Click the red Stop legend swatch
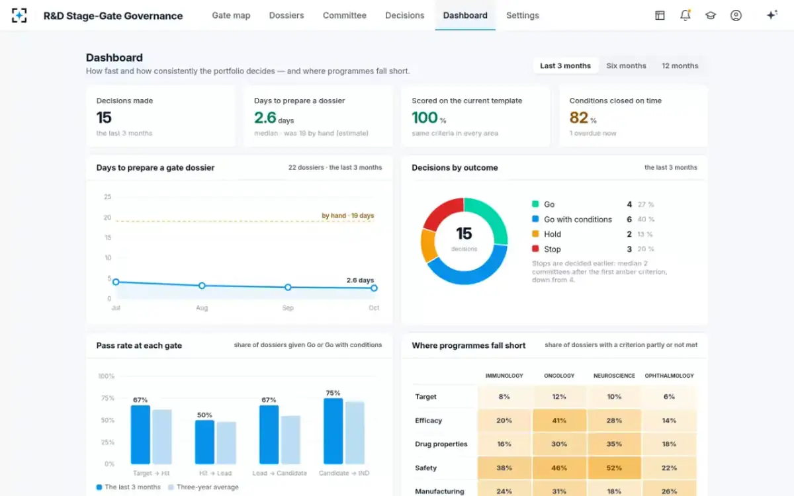Image resolution: width=794 pixels, height=496 pixels. 535,249
